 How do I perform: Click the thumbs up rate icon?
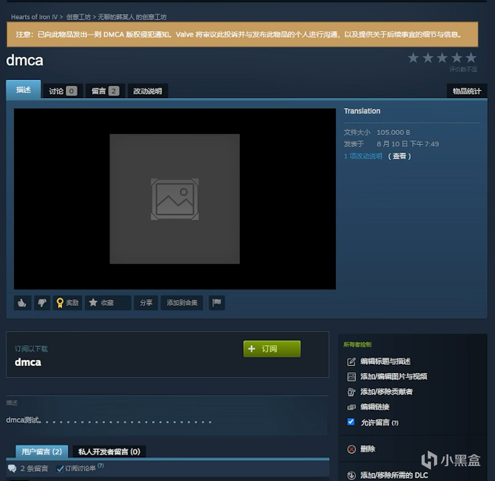[22, 303]
